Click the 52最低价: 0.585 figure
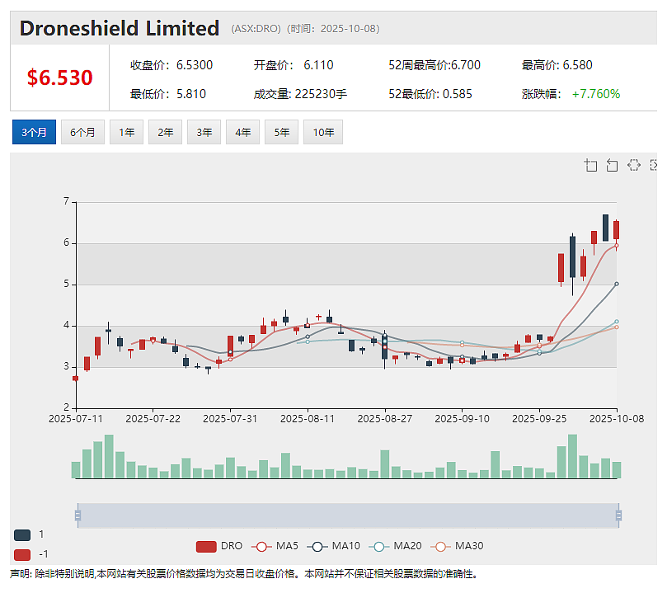The width and height of the screenshot is (667, 593). pyautogui.click(x=430, y=94)
